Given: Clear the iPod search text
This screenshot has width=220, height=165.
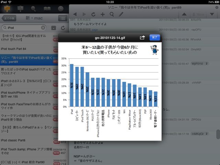Looking at the screenshot, I should click(43, 27).
